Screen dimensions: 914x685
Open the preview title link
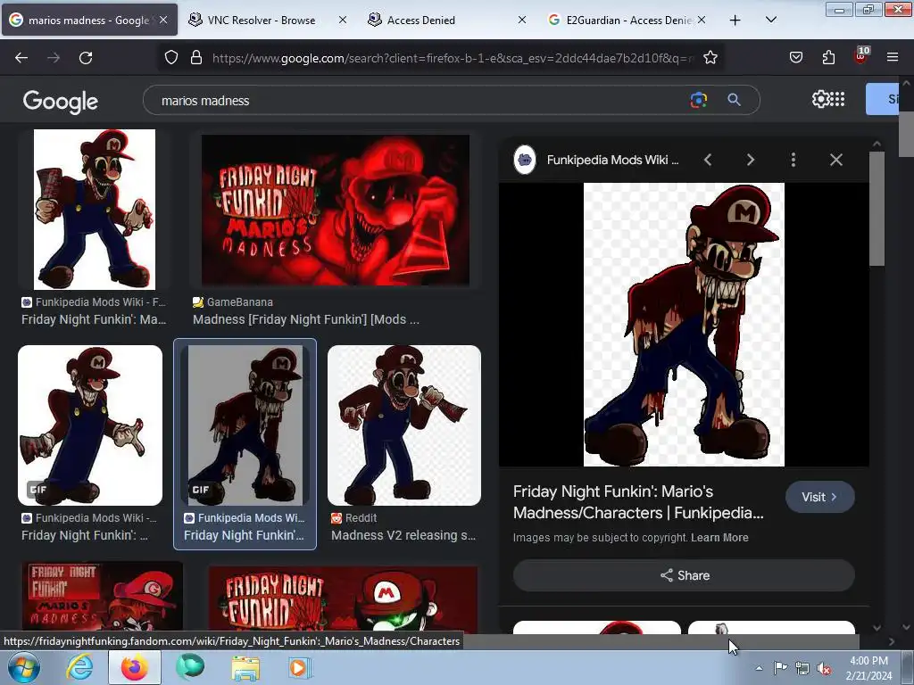637,502
